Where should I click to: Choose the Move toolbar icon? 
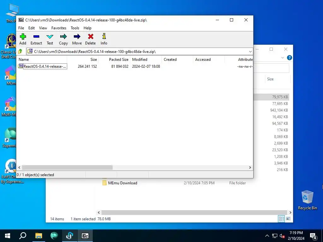pos(77,39)
